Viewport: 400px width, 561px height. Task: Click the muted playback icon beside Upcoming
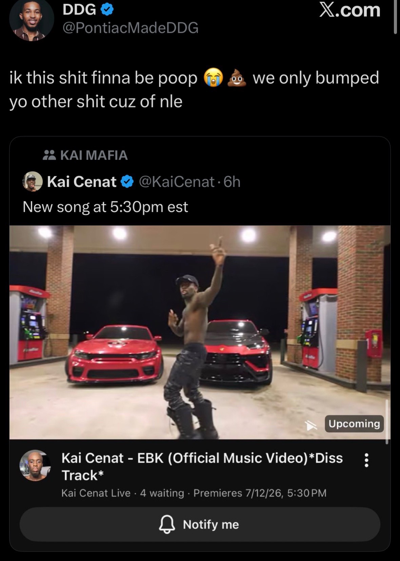(311, 425)
